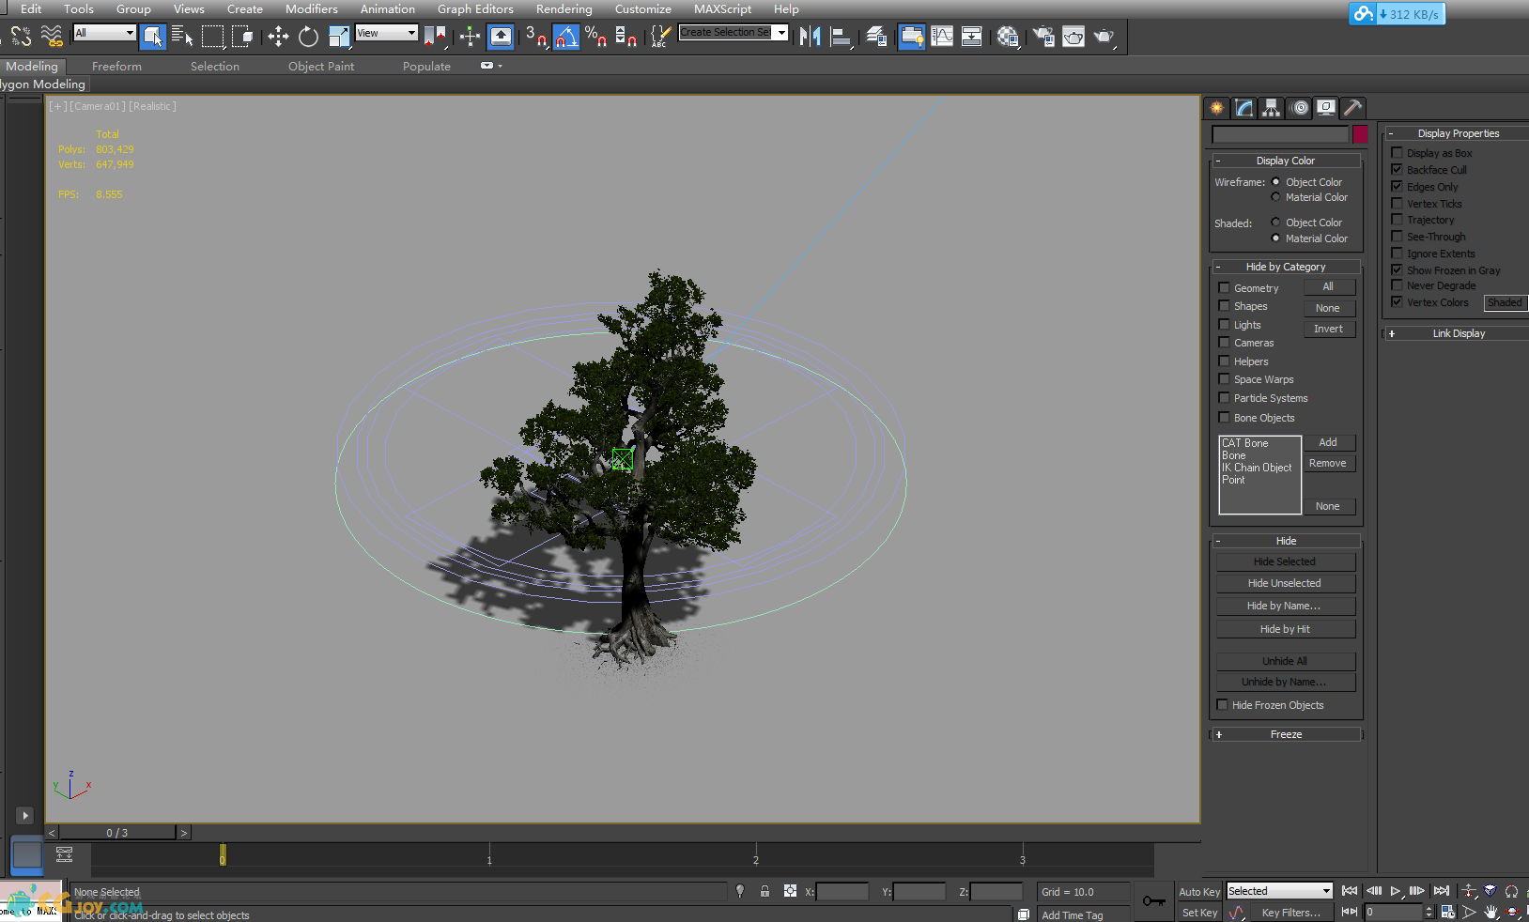Collapse the Display Color rollout
1529x922 pixels.
tap(1285, 161)
